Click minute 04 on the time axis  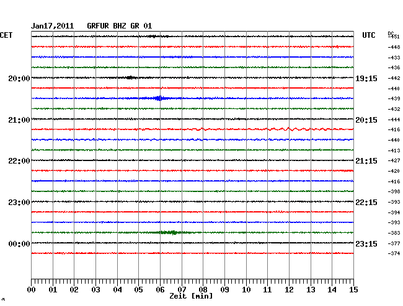click(117, 289)
